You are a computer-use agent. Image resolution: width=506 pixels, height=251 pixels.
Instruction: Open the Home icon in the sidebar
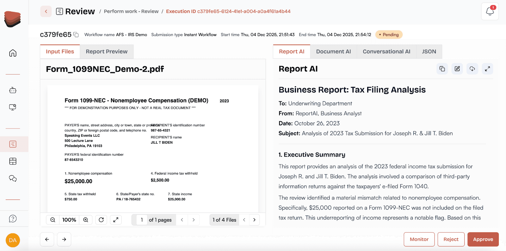coord(13,53)
